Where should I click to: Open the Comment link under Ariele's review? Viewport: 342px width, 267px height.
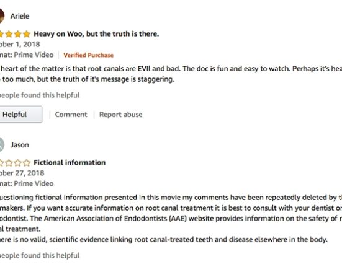(71, 115)
